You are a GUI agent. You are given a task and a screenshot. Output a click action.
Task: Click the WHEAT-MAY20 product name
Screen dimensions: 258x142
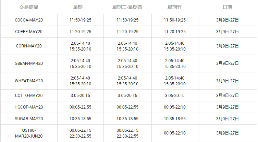[29, 81]
